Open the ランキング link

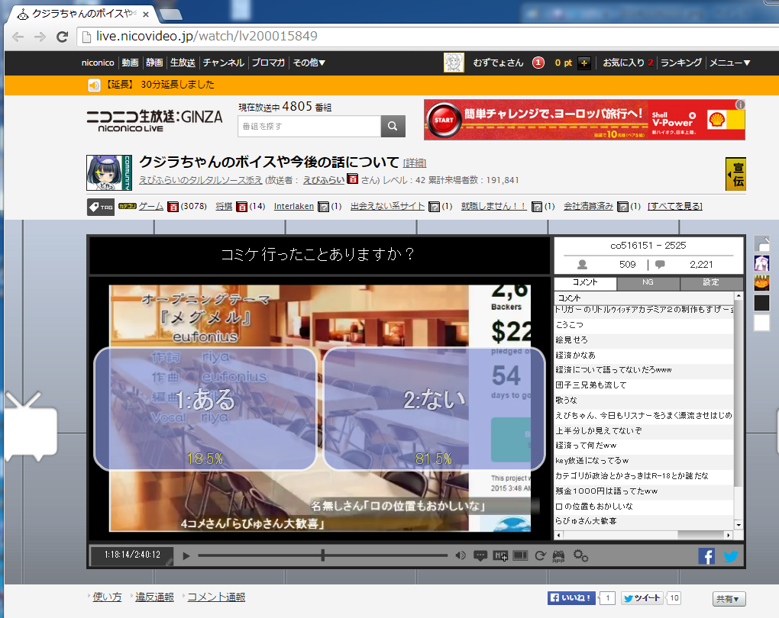(x=680, y=63)
